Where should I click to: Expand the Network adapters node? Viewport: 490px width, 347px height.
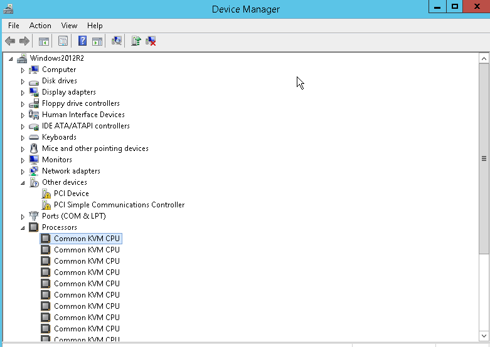pyautogui.click(x=23, y=172)
